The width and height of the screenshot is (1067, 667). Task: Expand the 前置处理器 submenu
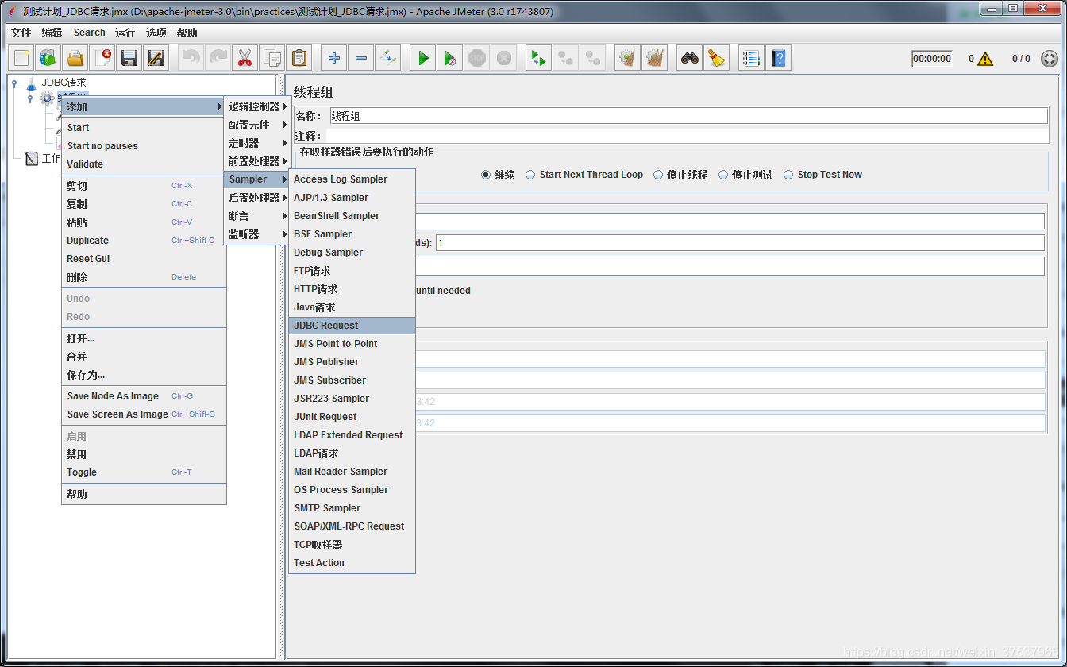[x=257, y=161]
